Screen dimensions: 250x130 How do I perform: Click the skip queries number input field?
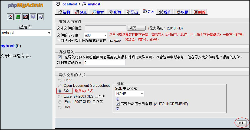pyautogui.click(x=104, y=63)
